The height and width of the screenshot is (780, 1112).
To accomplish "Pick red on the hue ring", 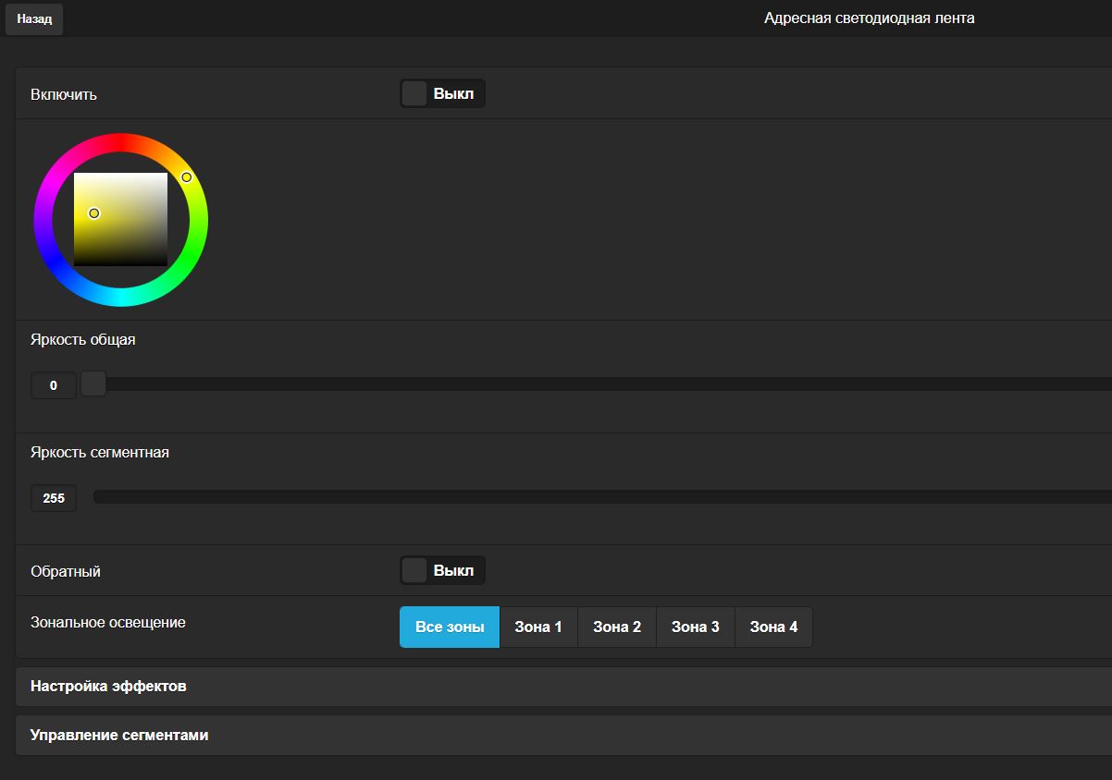I will click(121, 141).
